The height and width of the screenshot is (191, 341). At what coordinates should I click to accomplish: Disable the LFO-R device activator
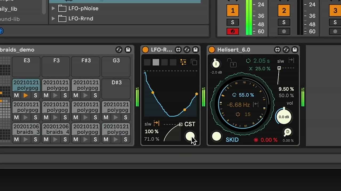coord(145,50)
